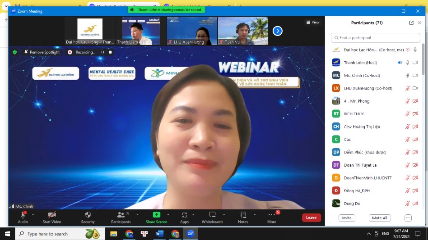Screen dimensions: 428x240
Task: Stop the meeting recording
Action: pyautogui.click(x=110, y=52)
